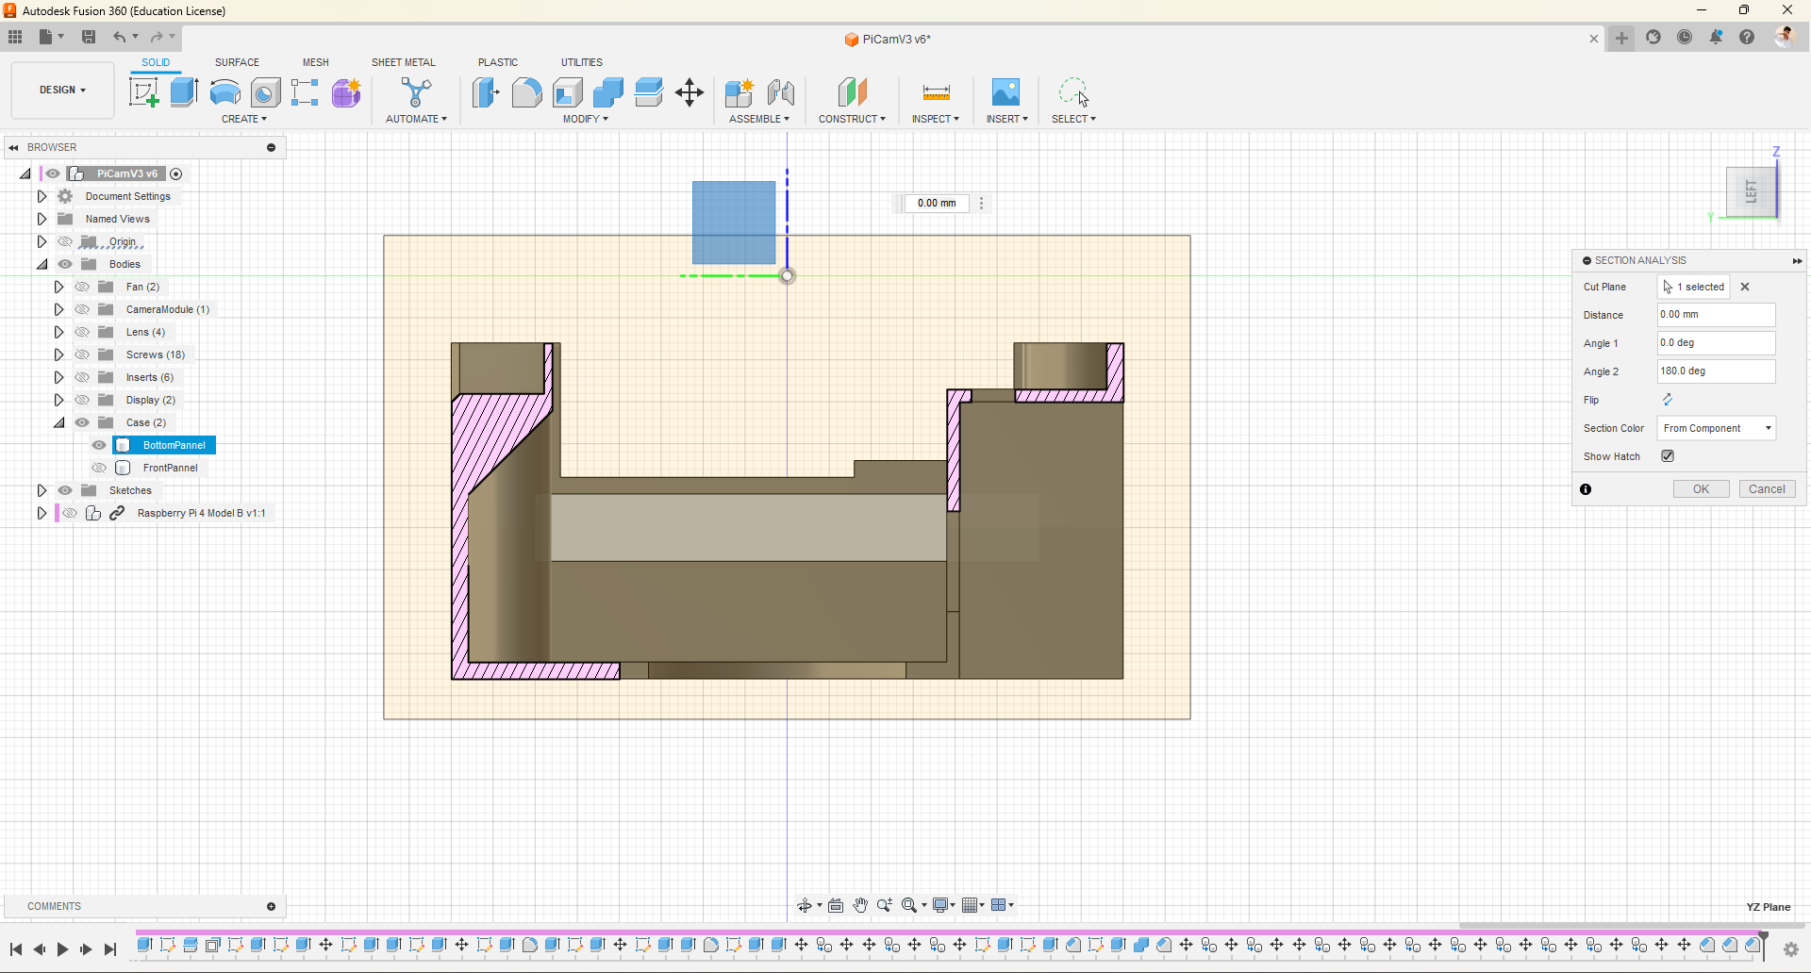Image resolution: width=1811 pixels, height=973 pixels.
Task: Click the Distance input in the dialog
Action: pyautogui.click(x=1717, y=315)
